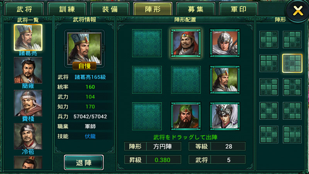Select the white-haired general in bottom right slot
The image size is (309, 174).
pos(225,116)
